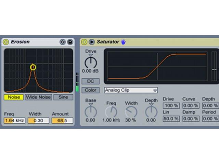Click the dropdown arrow of Analog Clip menu

coord(155,91)
